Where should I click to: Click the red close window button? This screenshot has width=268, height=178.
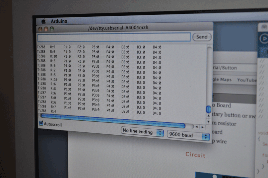[x=40, y=29]
